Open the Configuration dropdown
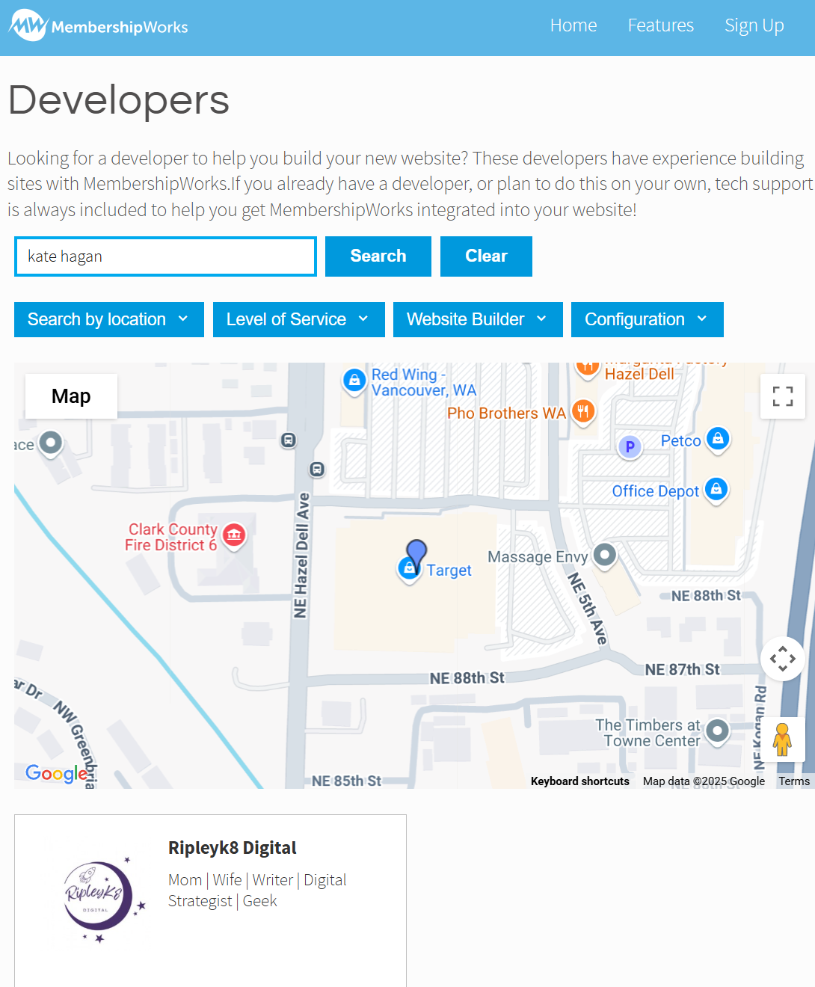The height and width of the screenshot is (987, 815). 648,319
